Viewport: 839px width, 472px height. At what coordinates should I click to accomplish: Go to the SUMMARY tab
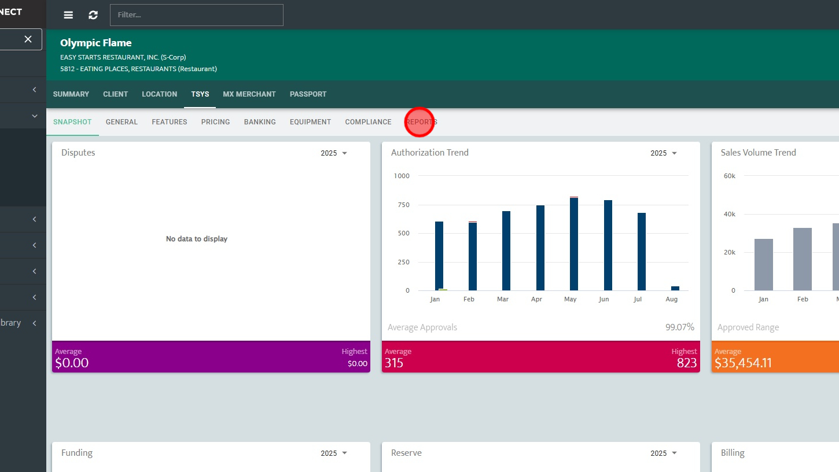point(71,94)
